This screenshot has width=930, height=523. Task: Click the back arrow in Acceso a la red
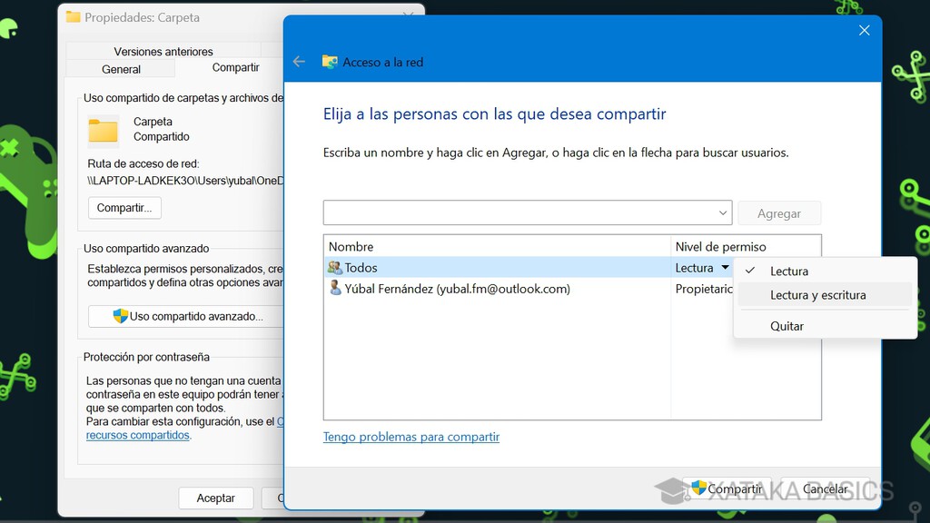pos(300,62)
